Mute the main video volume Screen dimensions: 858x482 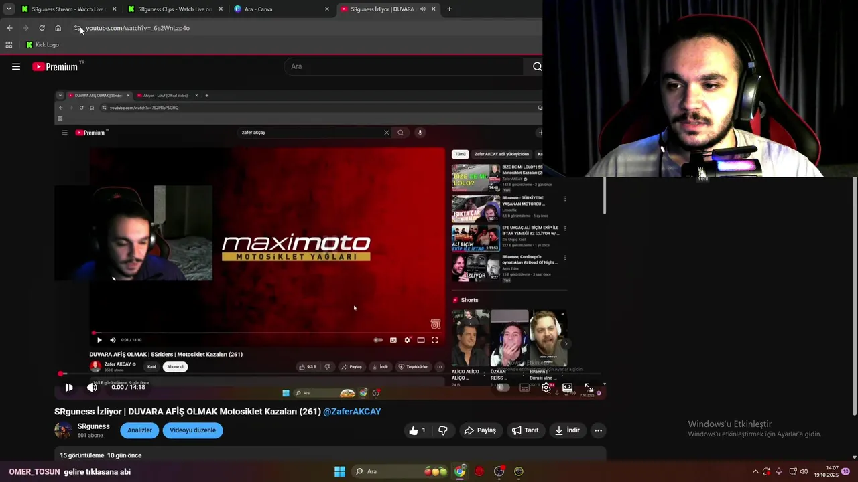point(92,387)
